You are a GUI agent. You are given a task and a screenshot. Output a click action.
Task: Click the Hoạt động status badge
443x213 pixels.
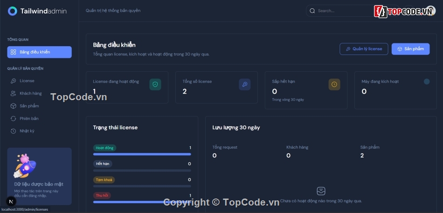[104, 148]
